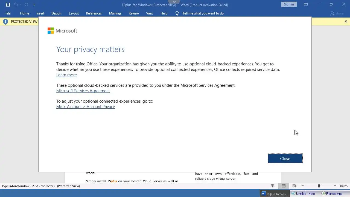Viewport: 350px width, 197px height.
Task: Click the Tell me lightbulb icon
Action: 177,13
